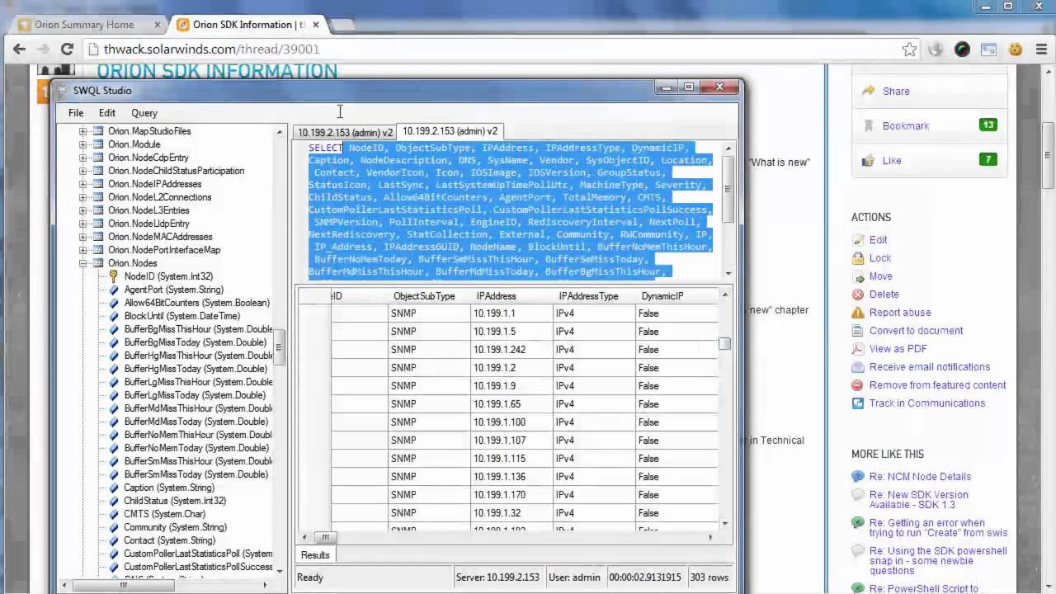Click the Remove from featured content icon
Image resolution: width=1056 pixels, height=594 pixels.
[x=858, y=385]
